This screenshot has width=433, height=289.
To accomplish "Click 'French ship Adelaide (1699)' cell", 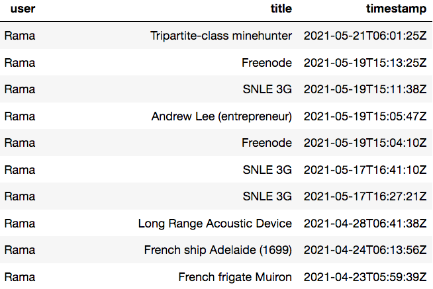I will click(218, 250).
